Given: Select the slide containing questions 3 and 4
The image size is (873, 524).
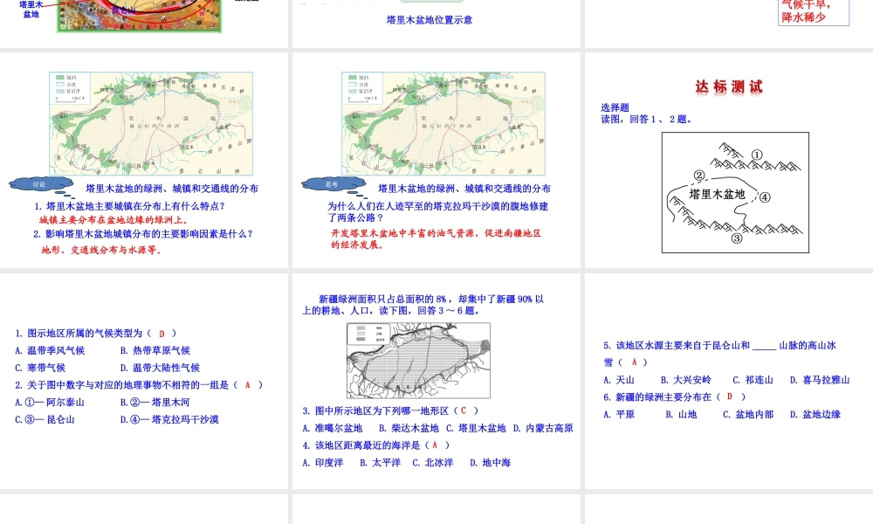Looking at the screenshot, I should point(436,381).
